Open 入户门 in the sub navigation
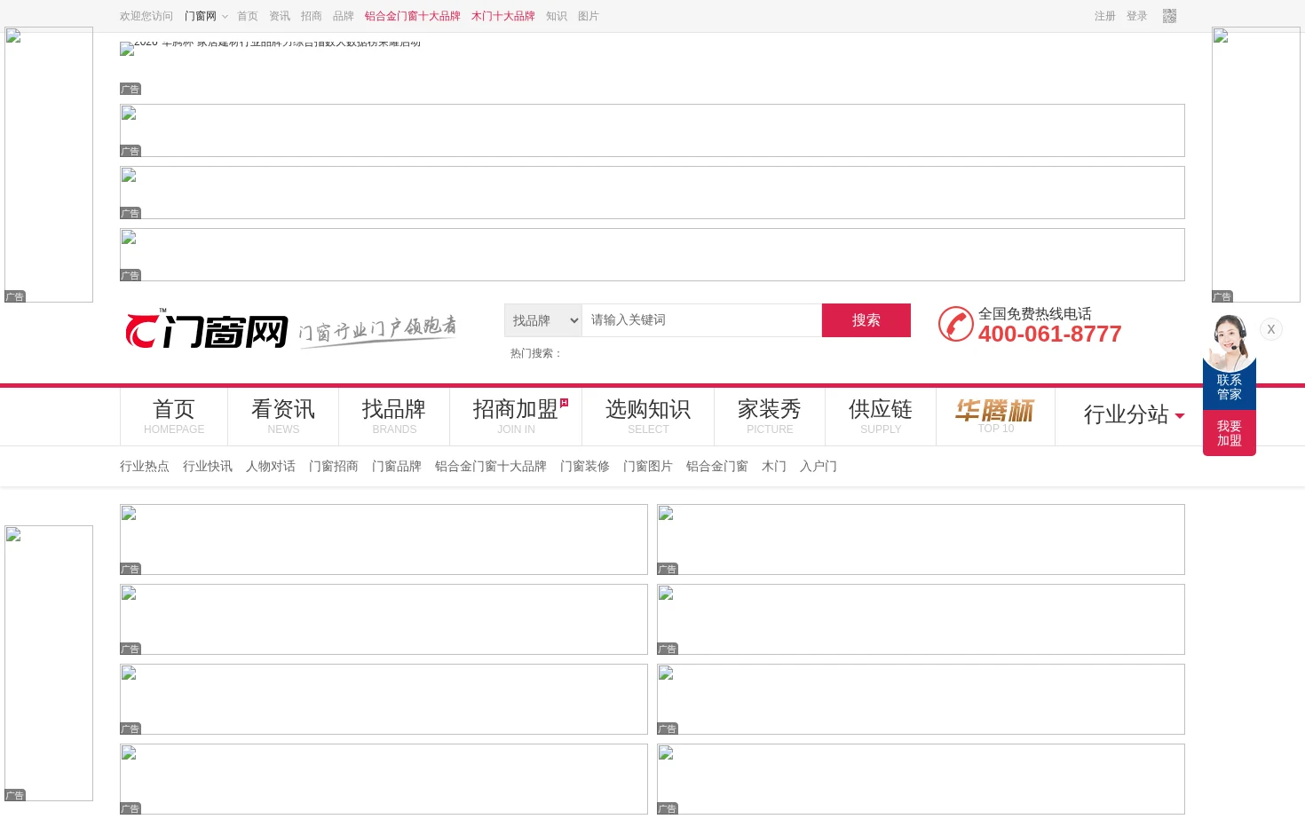1305x819 pixels. 819,466
